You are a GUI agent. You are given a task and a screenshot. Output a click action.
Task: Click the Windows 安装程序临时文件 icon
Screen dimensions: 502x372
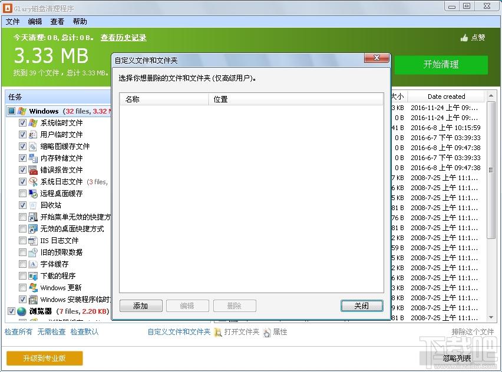[x=33, y=300]
